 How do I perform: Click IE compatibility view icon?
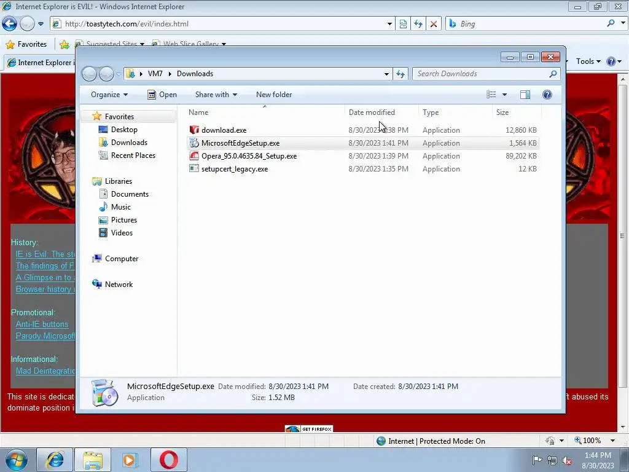click(403, 24)
